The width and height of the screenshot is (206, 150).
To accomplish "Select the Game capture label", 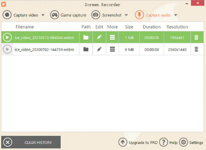I will (73, 15).
